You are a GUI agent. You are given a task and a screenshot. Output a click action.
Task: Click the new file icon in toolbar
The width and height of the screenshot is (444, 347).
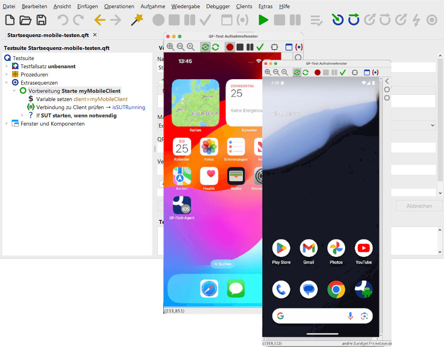pos(10,20)
